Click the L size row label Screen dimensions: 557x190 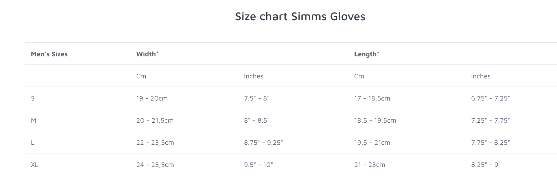(32, 143)
